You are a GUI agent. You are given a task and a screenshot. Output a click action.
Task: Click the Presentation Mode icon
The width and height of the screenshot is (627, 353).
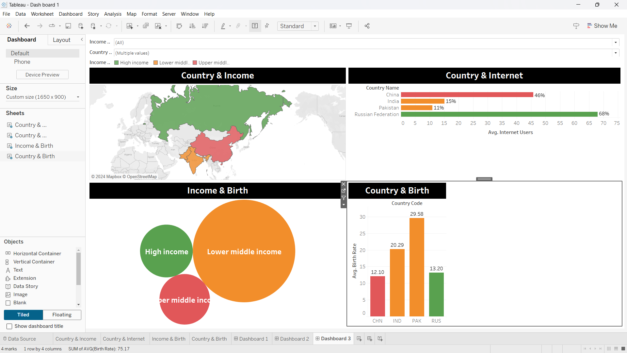click(x=349, y=26)
